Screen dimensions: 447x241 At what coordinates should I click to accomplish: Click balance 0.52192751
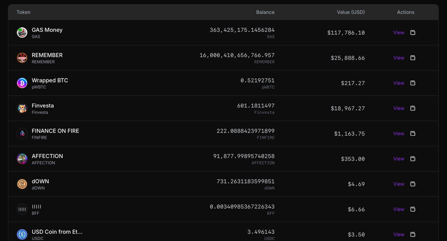[258, 80]
